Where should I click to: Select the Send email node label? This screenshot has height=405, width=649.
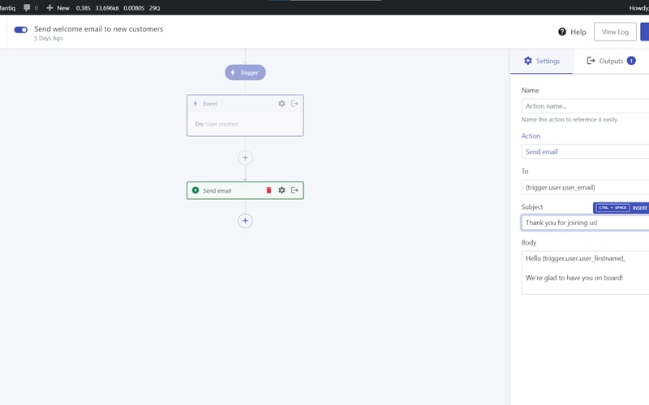coord(217,190)
